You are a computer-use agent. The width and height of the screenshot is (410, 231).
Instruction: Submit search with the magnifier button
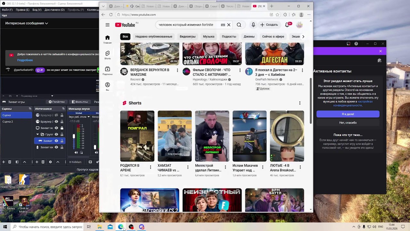tap(239, 25)
